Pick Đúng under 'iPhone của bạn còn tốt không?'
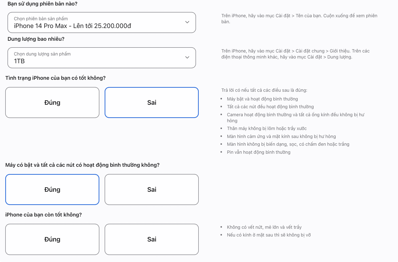This screenshot has height=262, width=398. click(52, 239)
